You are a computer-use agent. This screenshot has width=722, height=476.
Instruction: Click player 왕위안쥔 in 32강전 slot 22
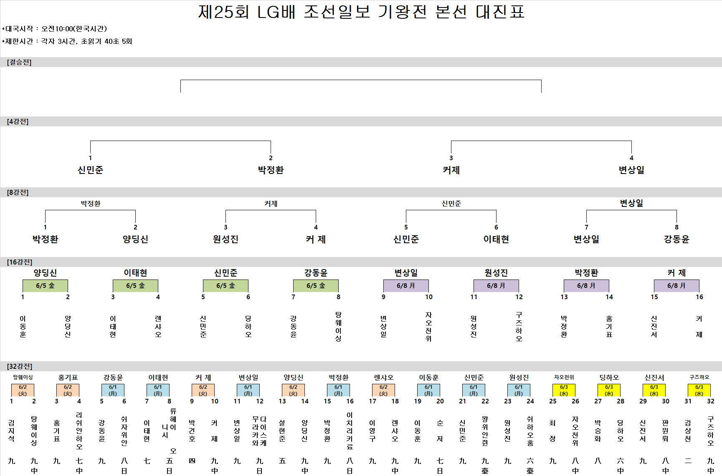[485, 431]
